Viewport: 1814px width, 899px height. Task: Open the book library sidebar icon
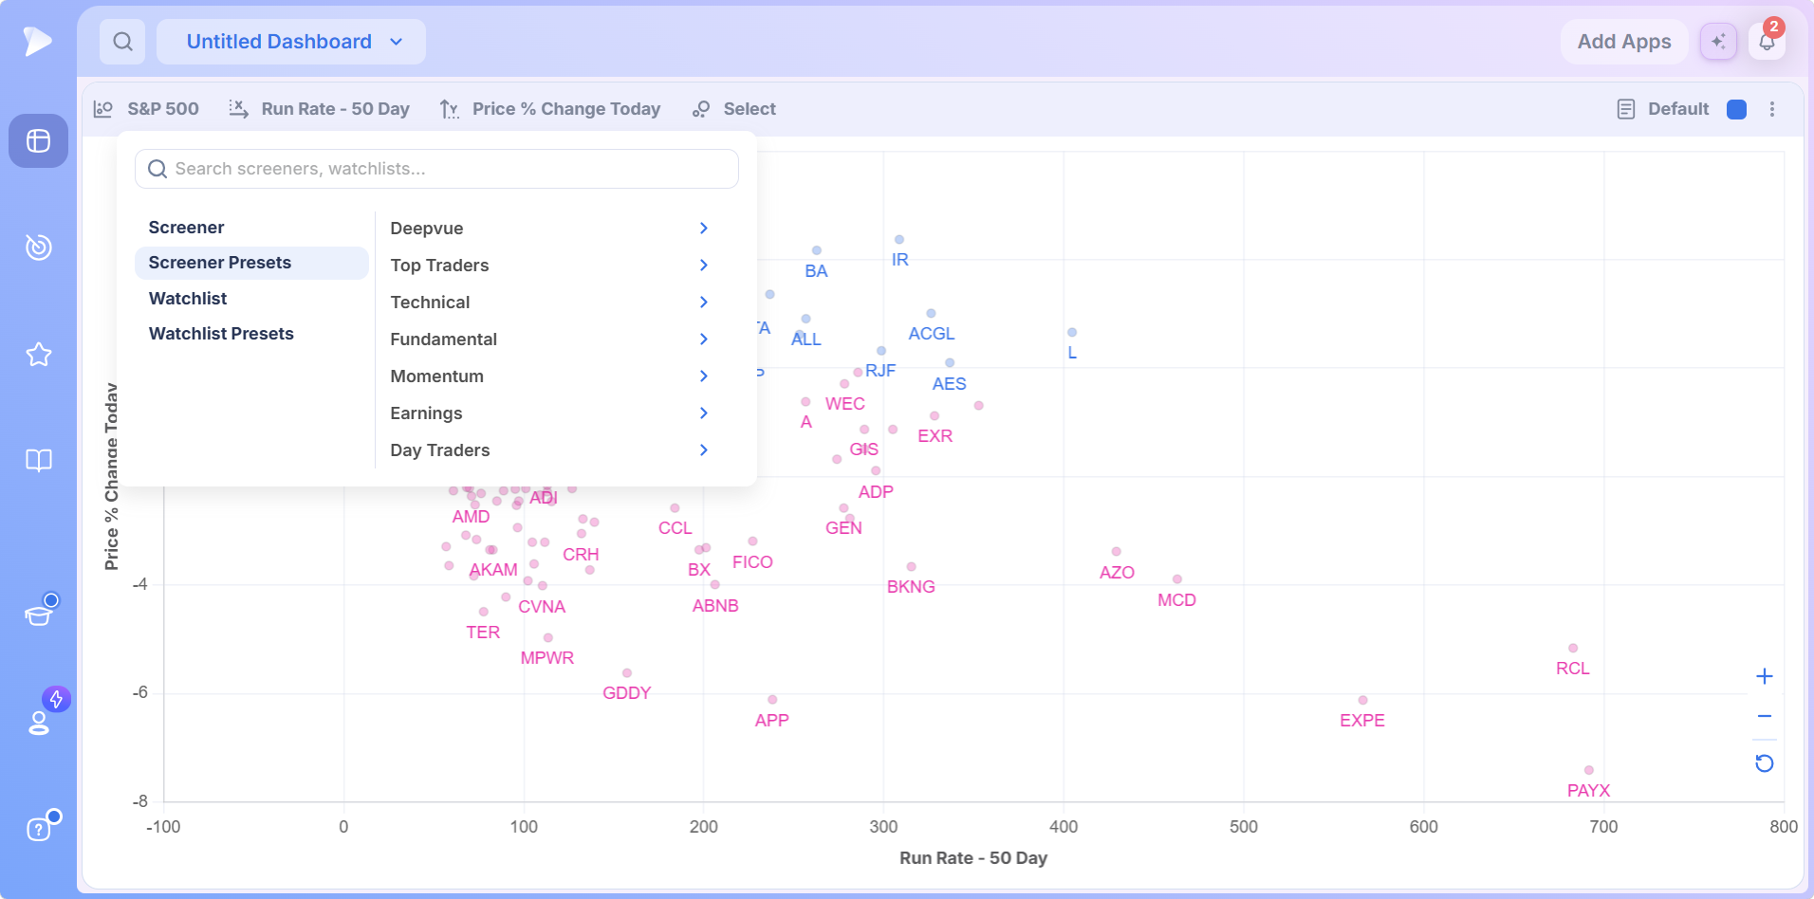[x=38, y=461]
